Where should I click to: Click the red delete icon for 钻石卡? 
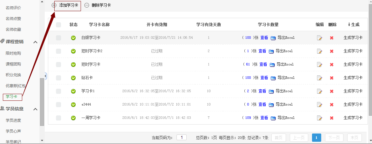pos(332,78)
